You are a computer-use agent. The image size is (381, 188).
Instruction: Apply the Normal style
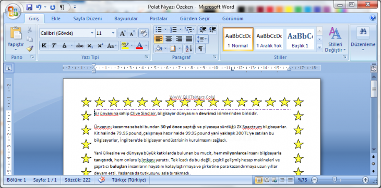point(238,39)
